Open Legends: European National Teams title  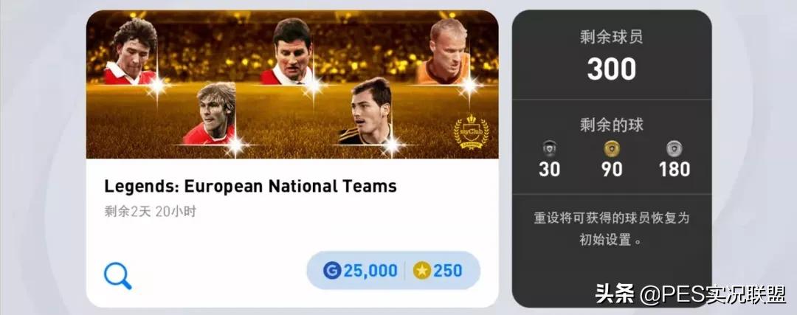pyautogui.click(x=251, y=187)
